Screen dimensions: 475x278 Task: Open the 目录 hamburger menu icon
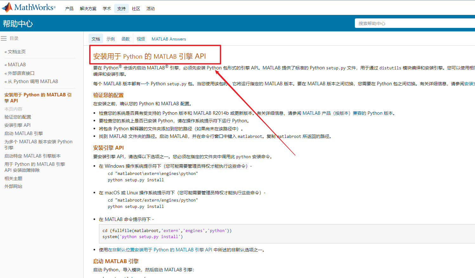coord(4,38)
